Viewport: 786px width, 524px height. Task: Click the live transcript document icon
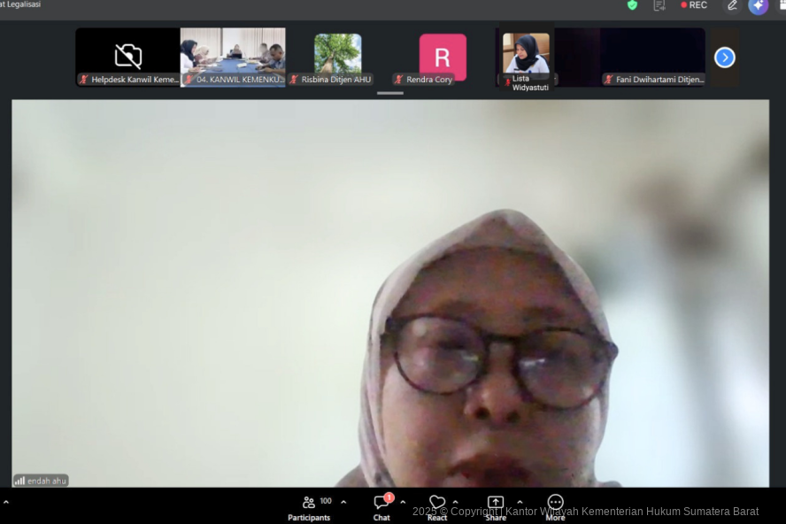coord(659,5)
